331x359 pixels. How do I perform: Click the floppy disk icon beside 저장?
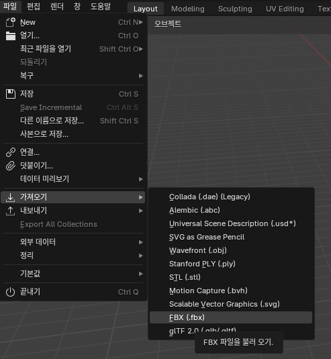11,94
